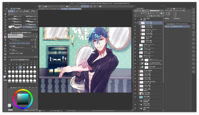199x115 pixels.
Task: Toggle visibility of グラデーションマップ 1
Action: 135,67
